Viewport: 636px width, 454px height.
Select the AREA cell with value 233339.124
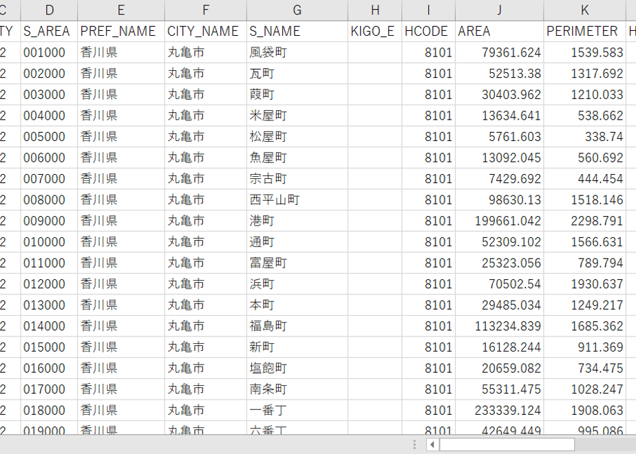tap(499, 411)
